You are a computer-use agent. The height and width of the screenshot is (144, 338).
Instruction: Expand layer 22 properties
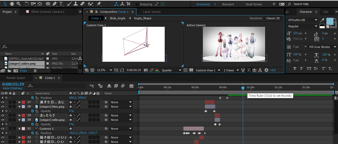20,137
